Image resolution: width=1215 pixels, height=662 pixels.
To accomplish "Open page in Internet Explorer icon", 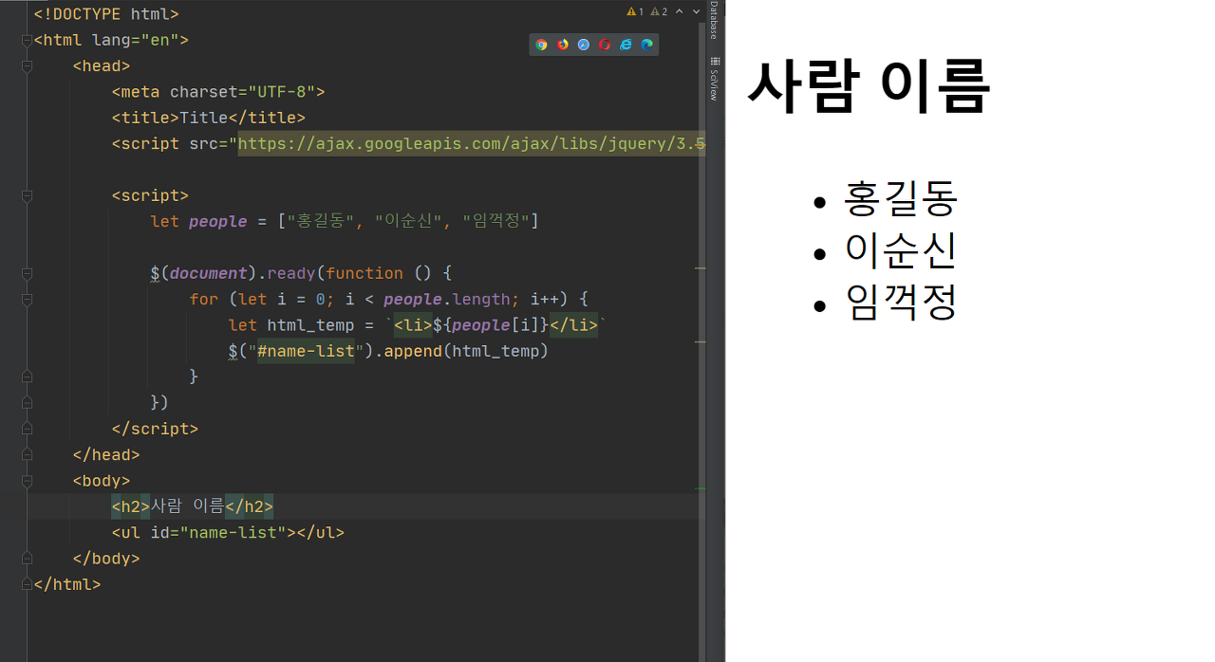I will (x=626, y=45).
